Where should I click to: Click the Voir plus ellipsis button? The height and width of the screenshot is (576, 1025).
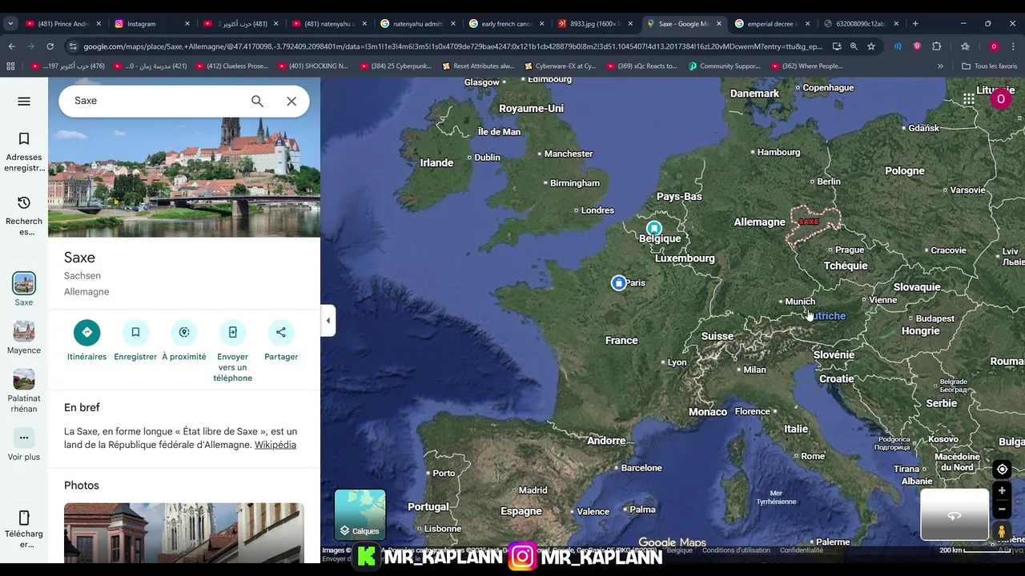[24, 438]
